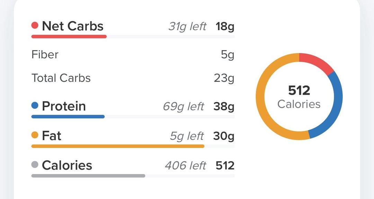Click the blue Protein progress bar
The height and width of the screenshot is (199, 374).
tap(68, 116)
